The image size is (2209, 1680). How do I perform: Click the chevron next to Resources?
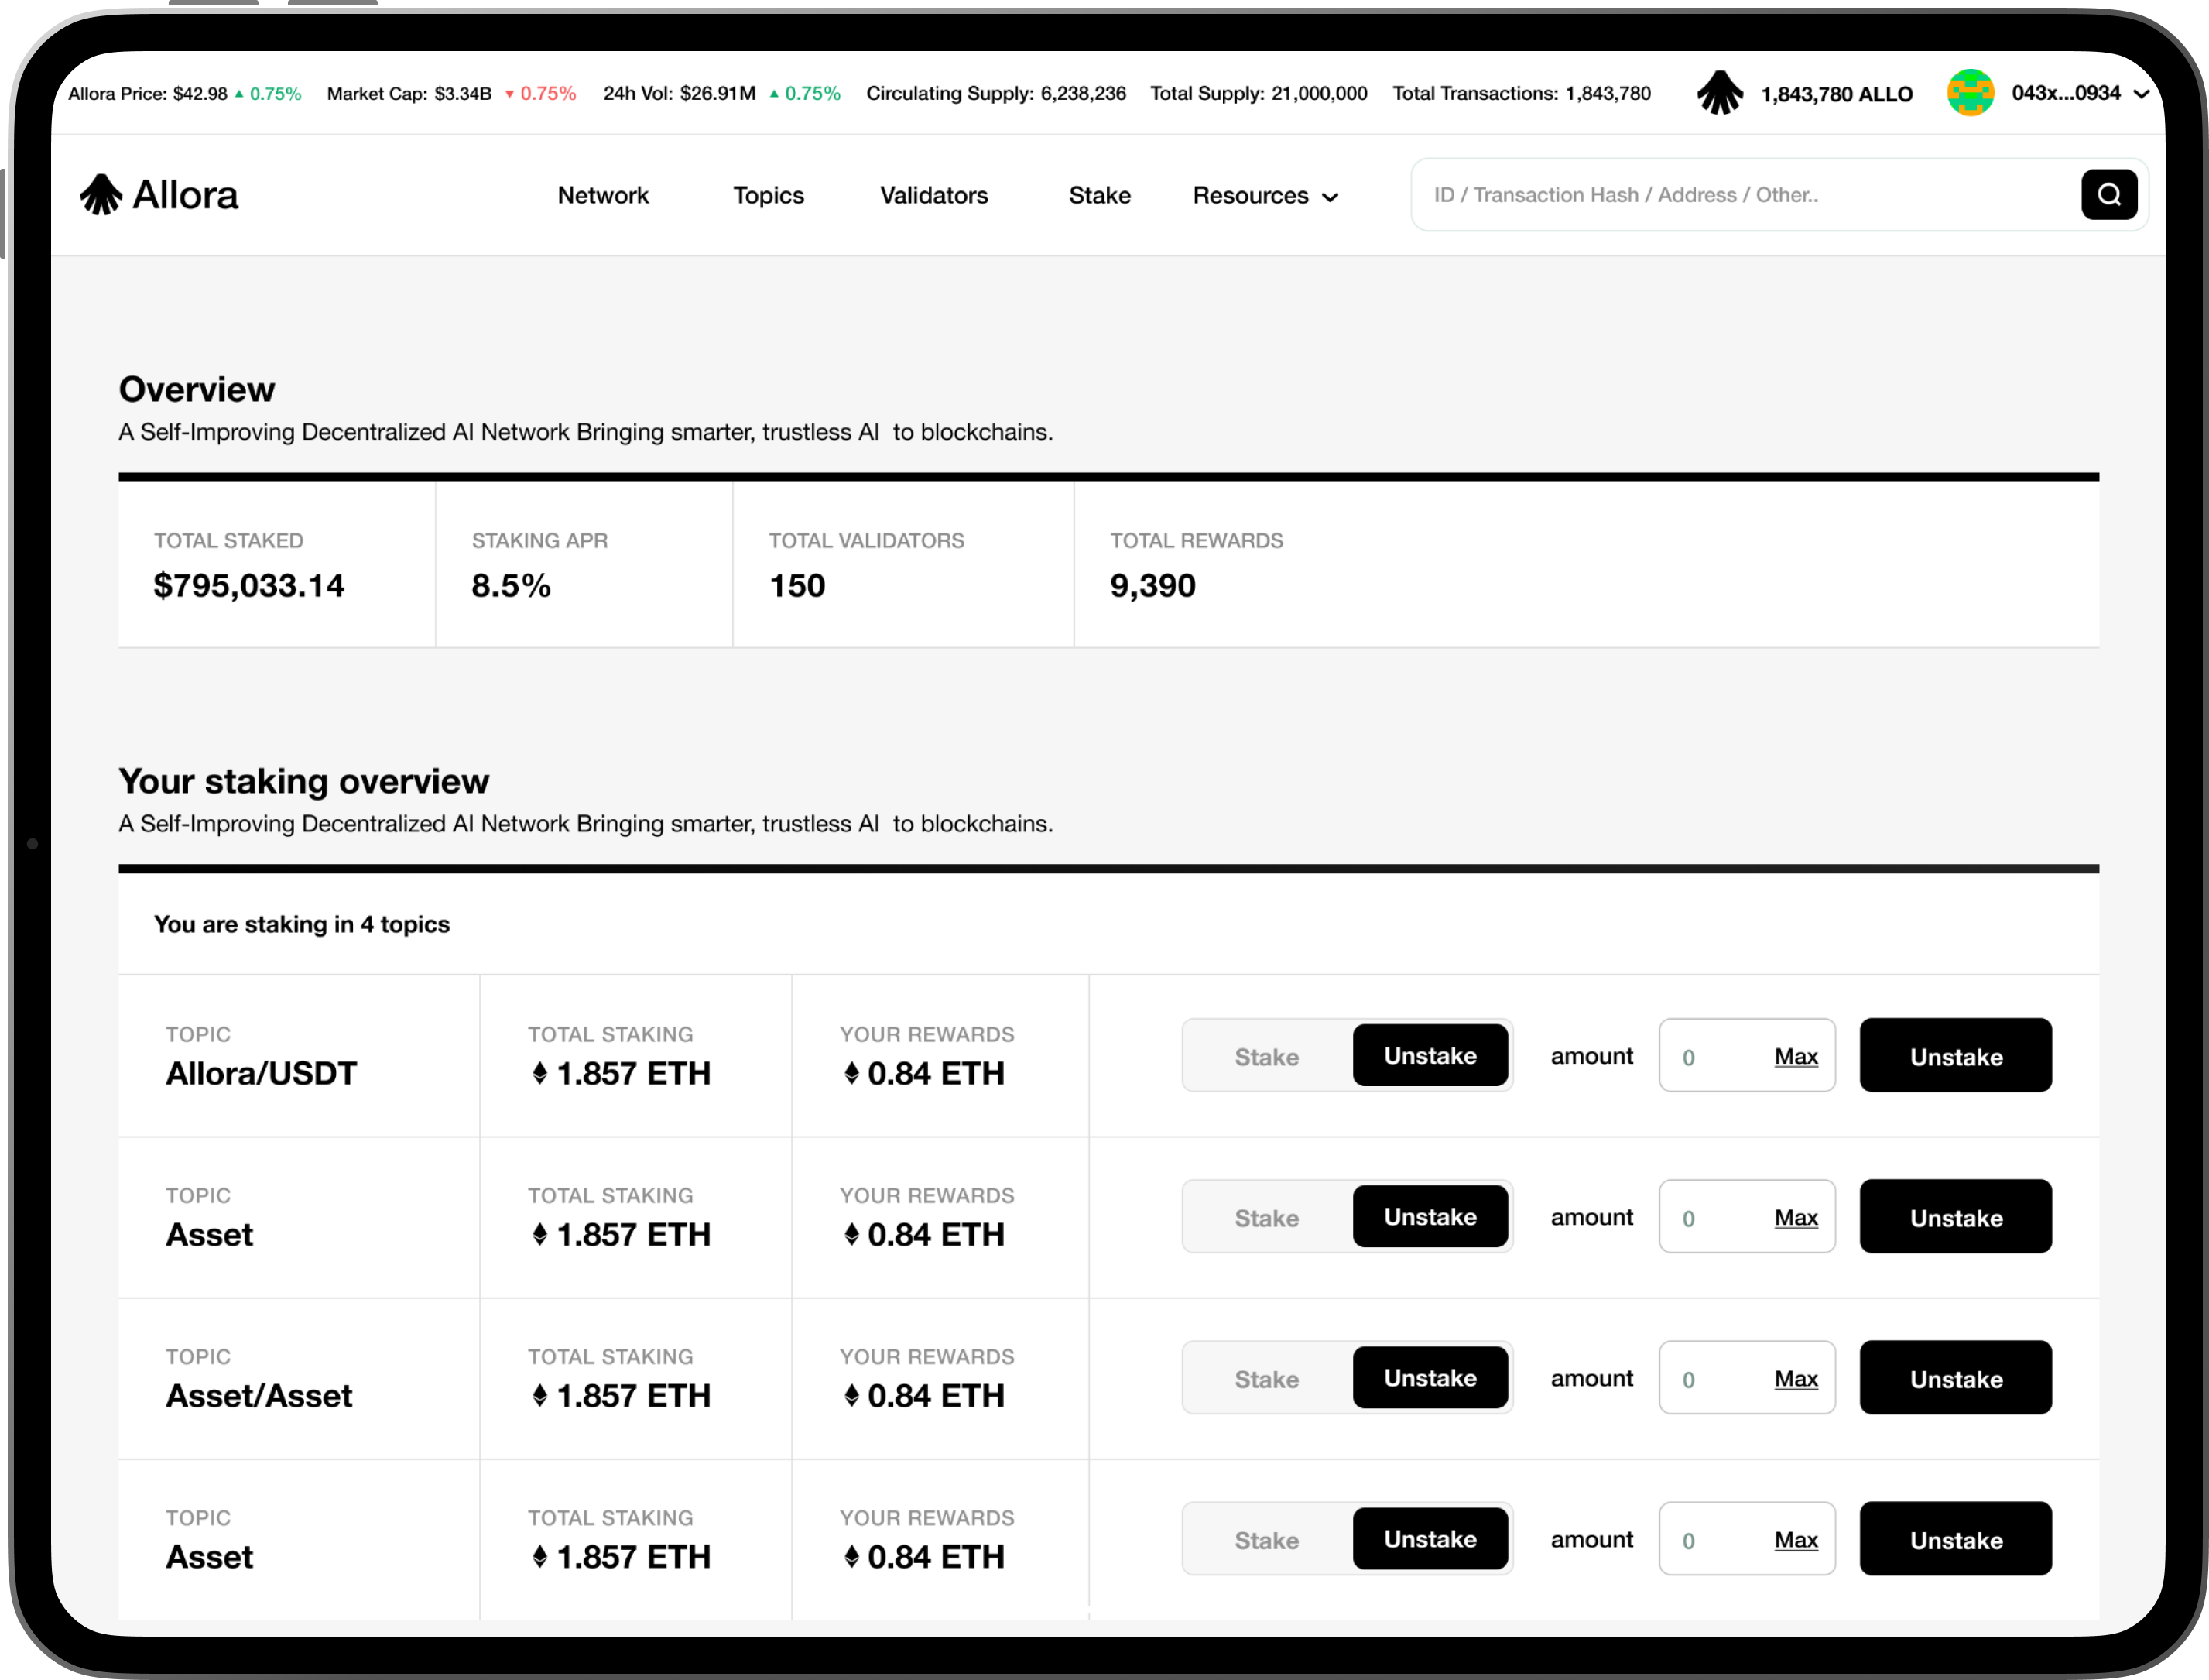(1331, 197)
